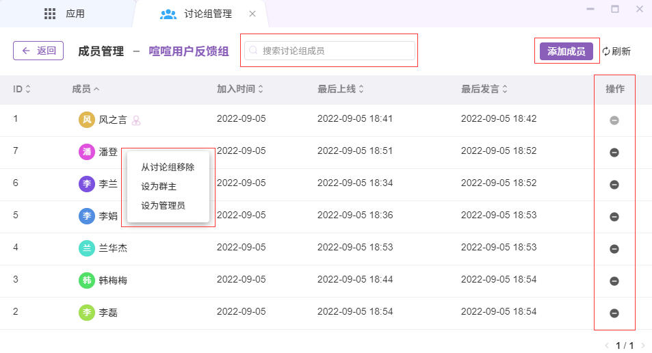Switch to the 应用 tab
Screen dimensions: 652x353
pyautogui.click(x=66, y=14)
